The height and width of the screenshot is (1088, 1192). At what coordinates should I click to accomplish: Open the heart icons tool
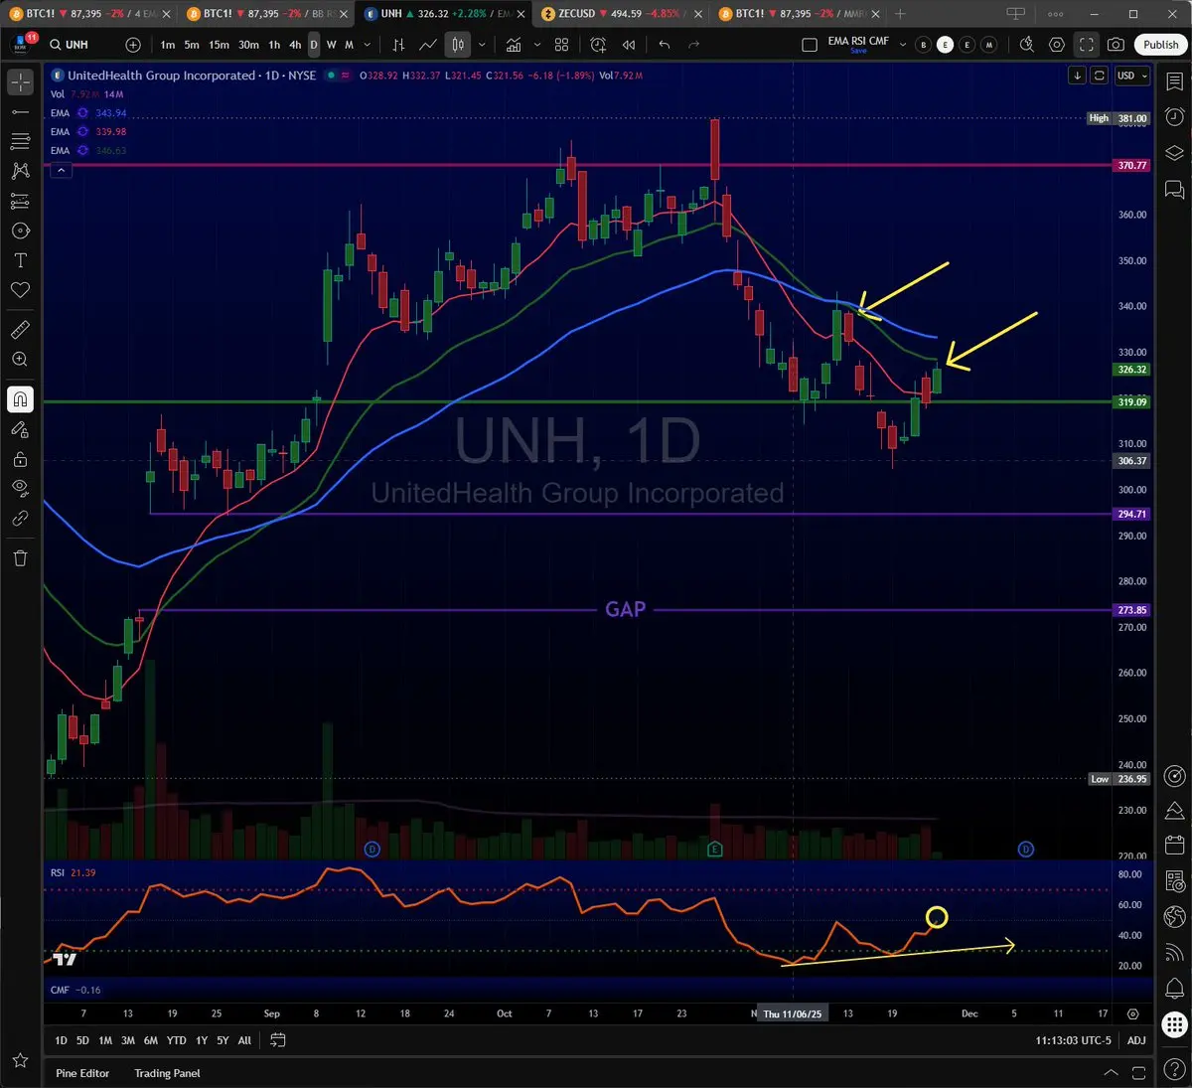coord(20,290)
